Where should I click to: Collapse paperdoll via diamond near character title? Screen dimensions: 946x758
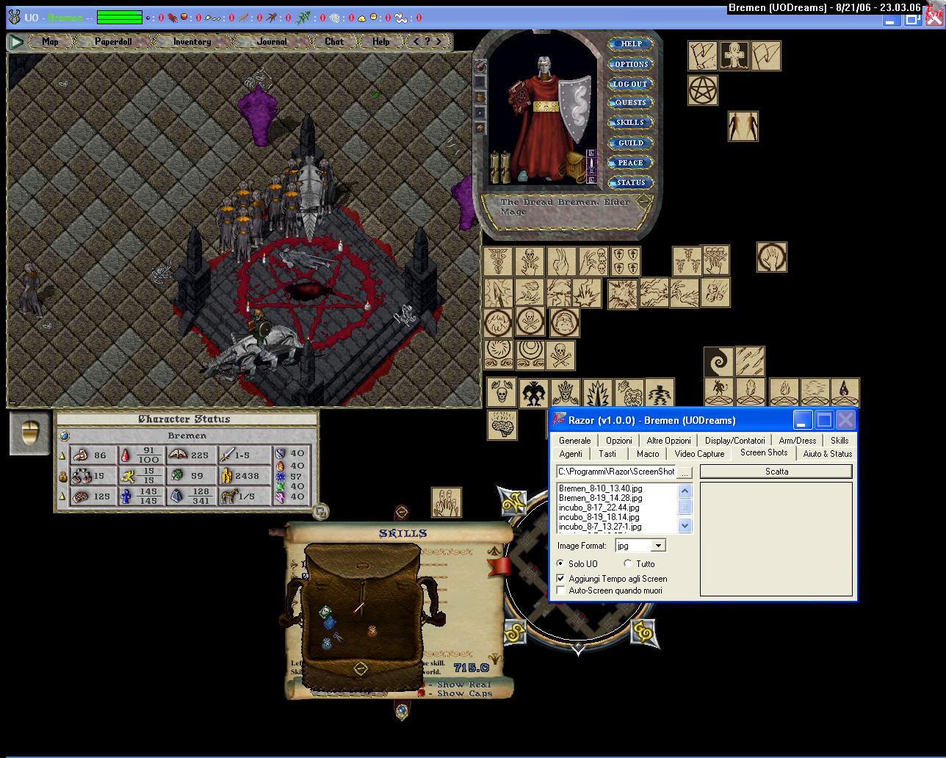tap(643, 201)
